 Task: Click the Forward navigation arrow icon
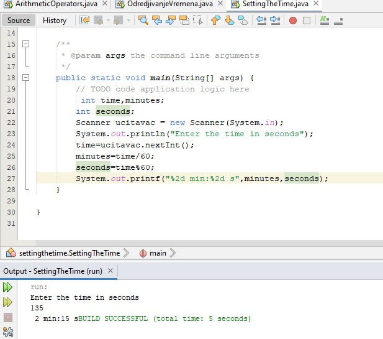[119, 21]
